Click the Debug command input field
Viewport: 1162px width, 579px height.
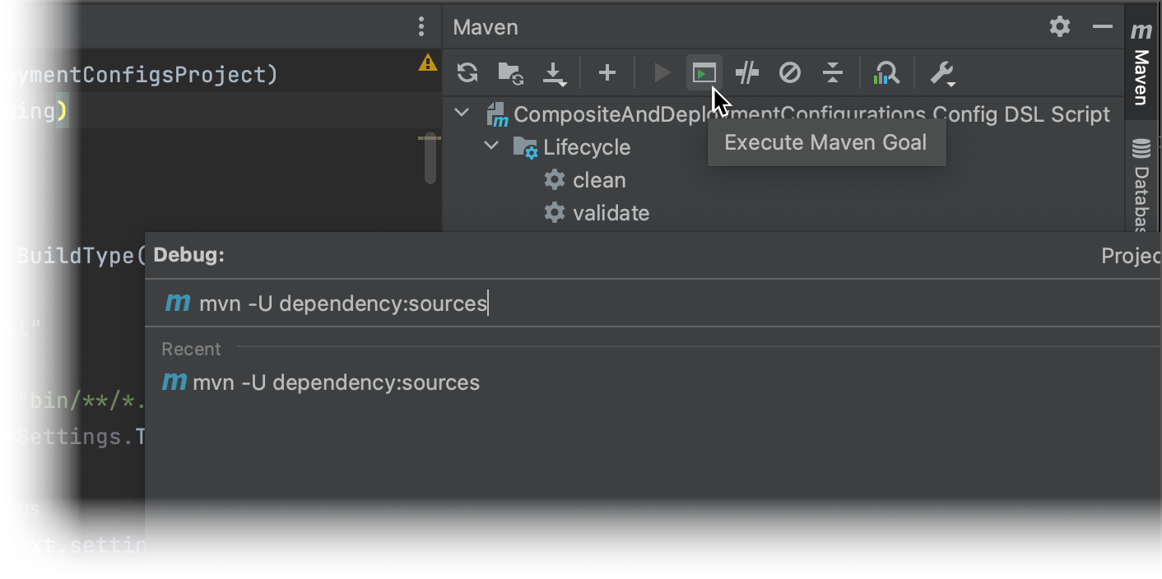(x=576, y=303)
